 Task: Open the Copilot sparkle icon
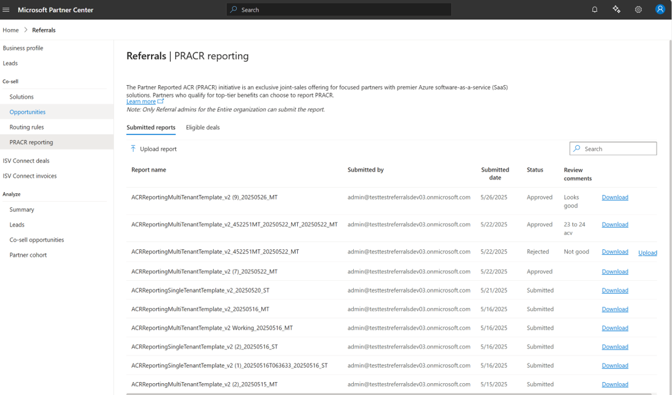(617, 9)
